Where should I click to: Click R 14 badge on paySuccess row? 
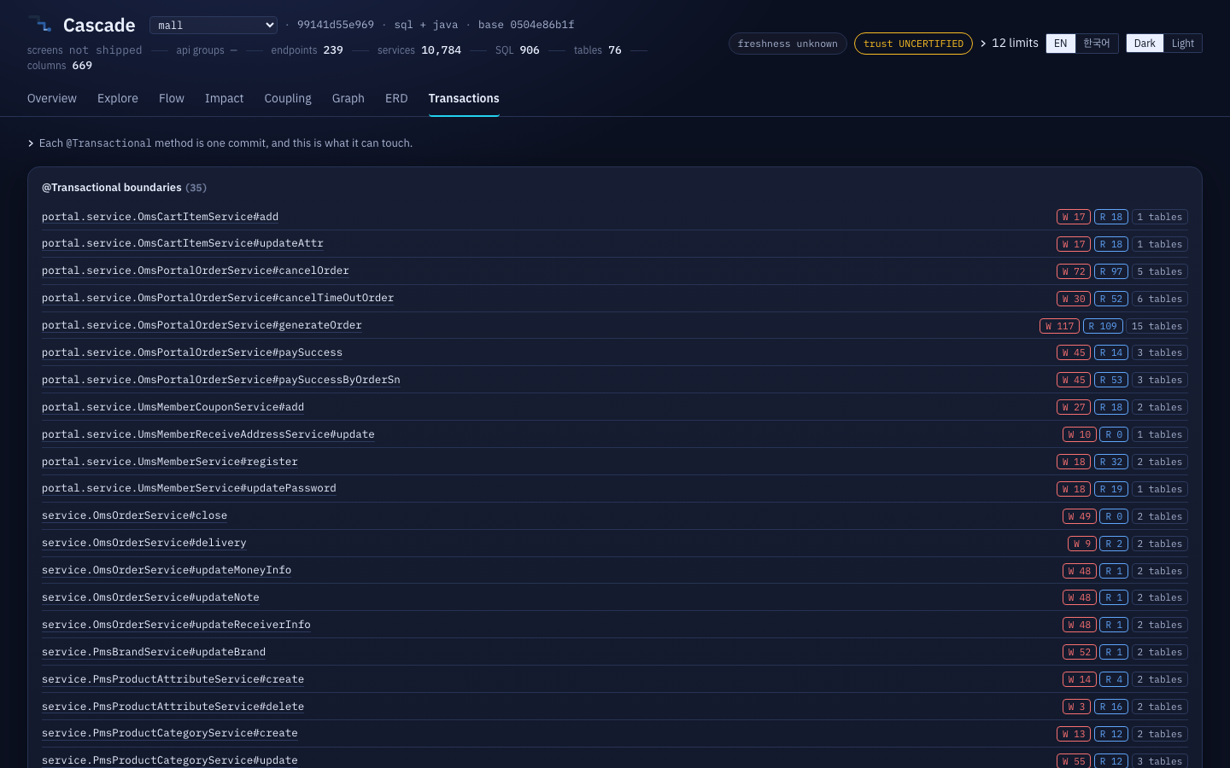1111,352
